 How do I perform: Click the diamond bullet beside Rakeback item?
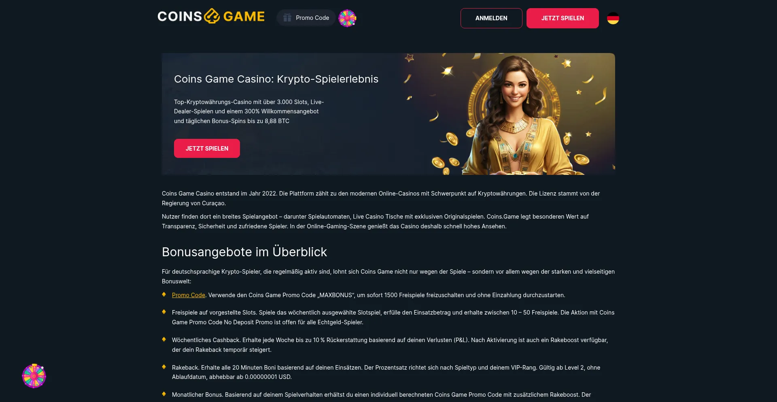pyautogui.click(x=164, y=367)
